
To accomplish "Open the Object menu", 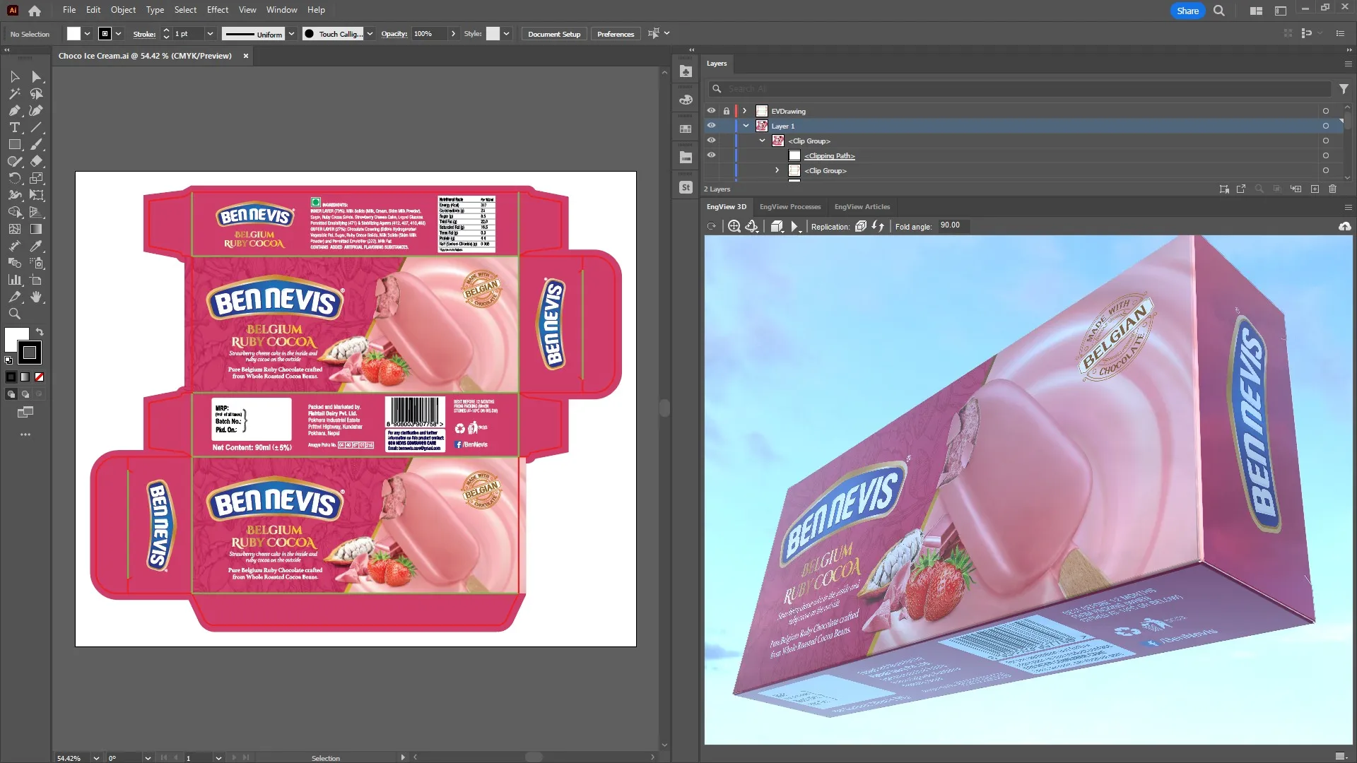I will 123,10.
